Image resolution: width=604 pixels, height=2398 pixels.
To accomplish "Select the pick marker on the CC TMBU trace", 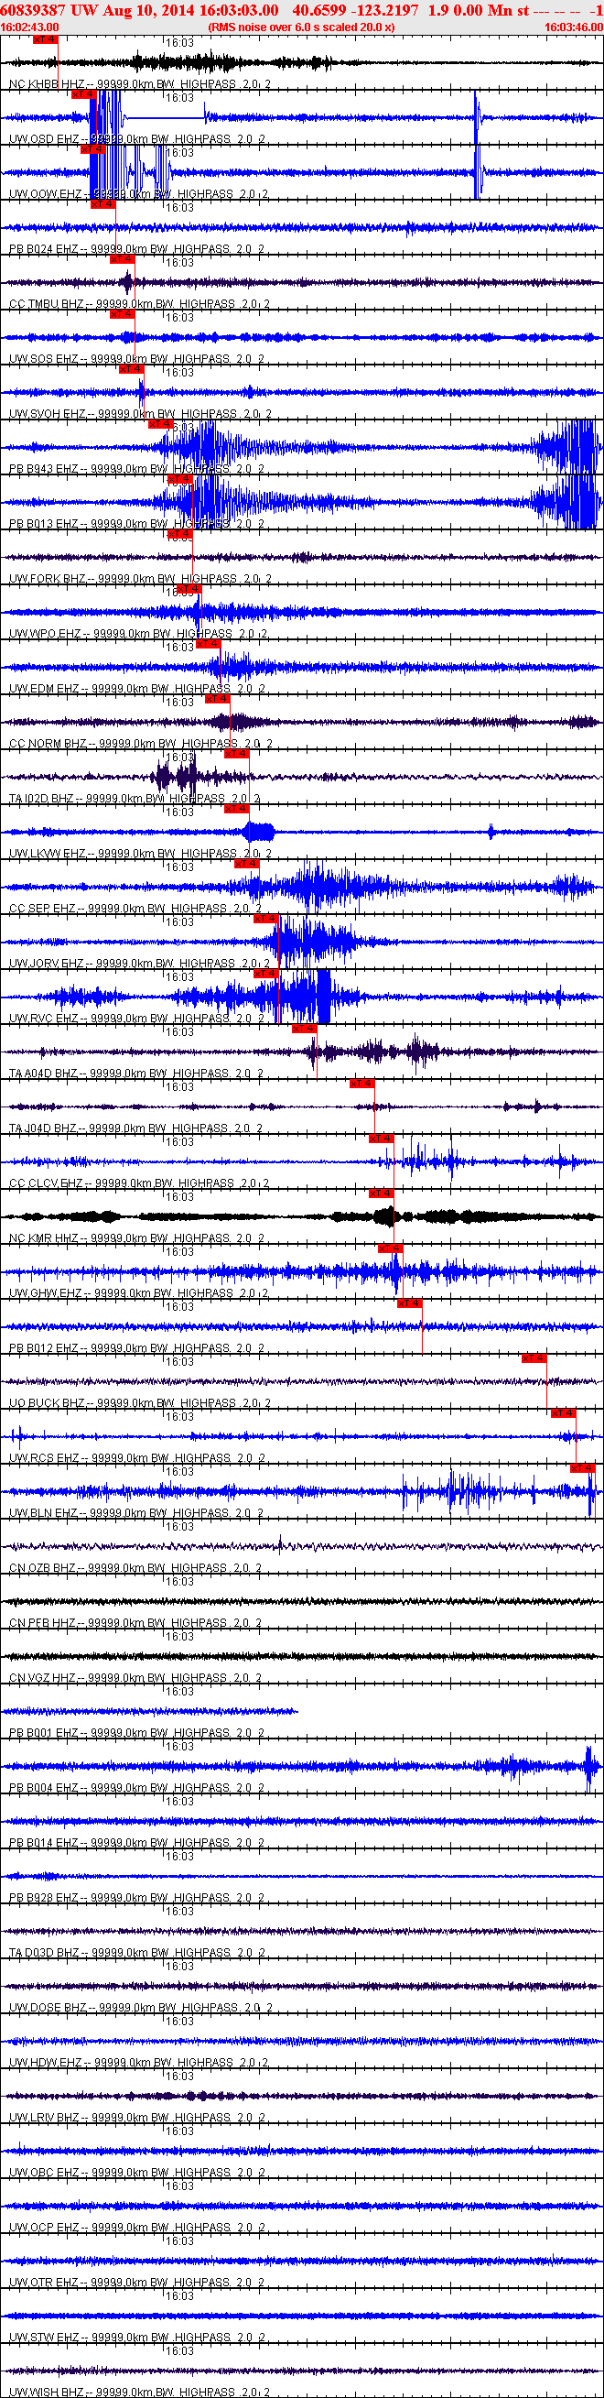I will coord(122,259).
